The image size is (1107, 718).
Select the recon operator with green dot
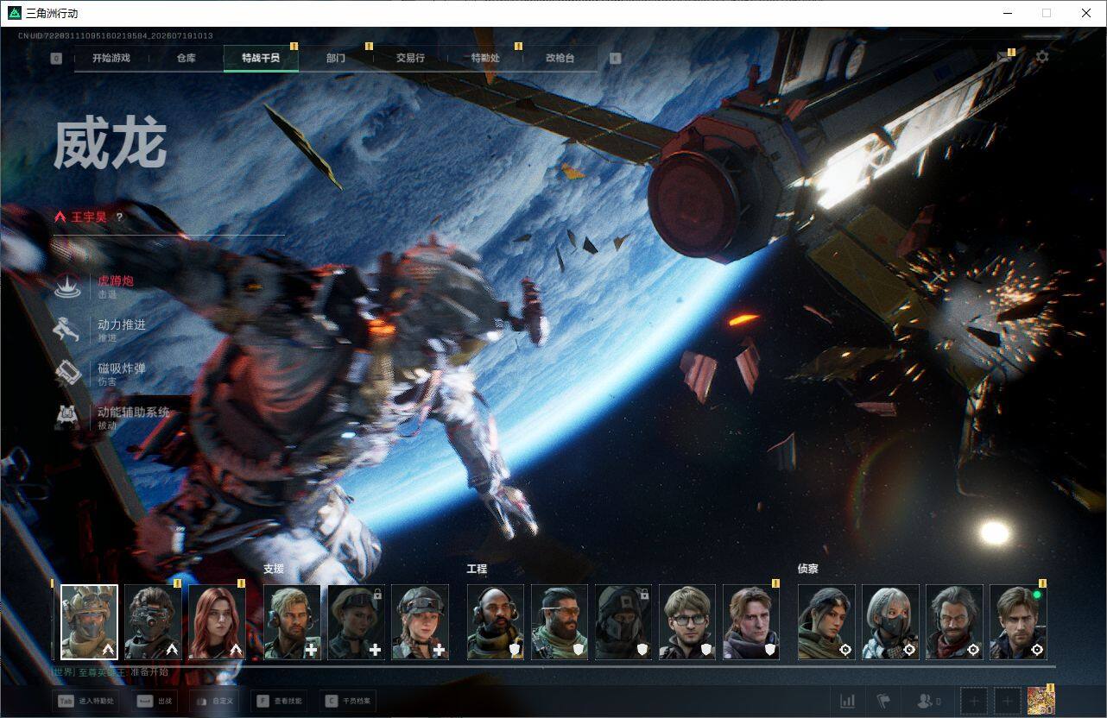(x=1018, y=622)
